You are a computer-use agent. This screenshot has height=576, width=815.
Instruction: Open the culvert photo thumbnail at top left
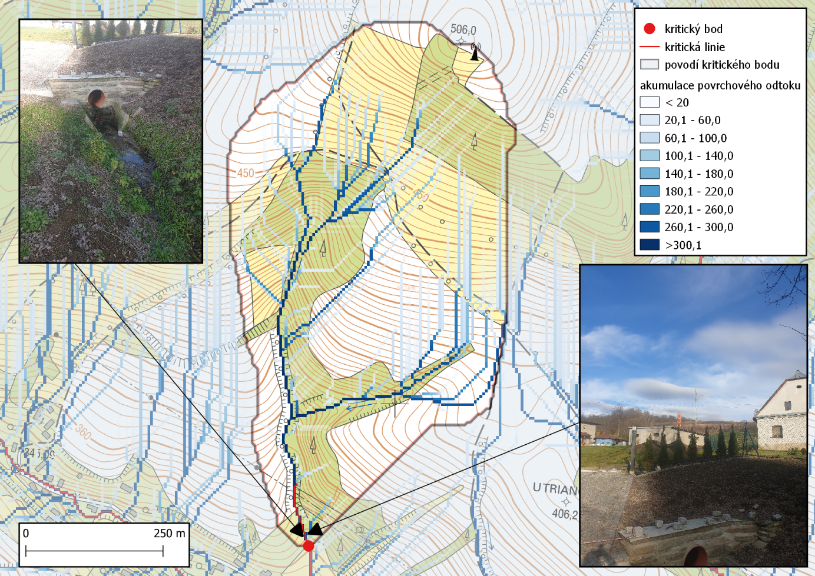pyautogui.click(x=111, y=141)
